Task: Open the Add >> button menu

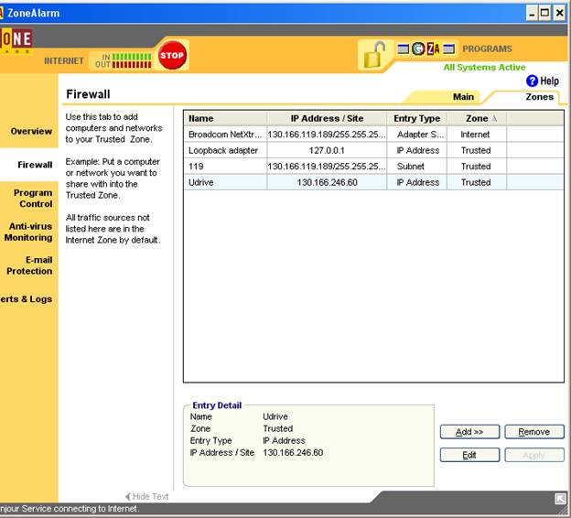Action: 469,432
